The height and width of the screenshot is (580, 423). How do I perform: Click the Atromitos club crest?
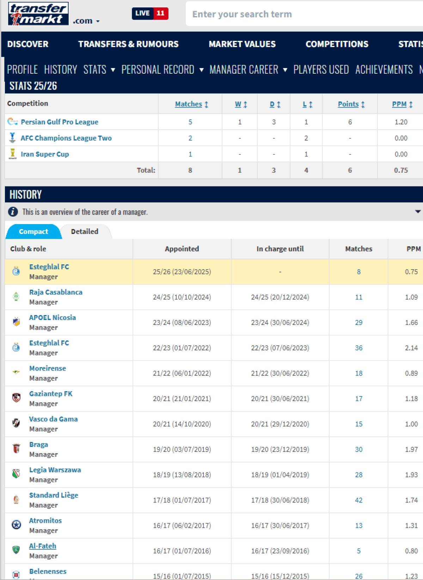tap(16, 525)
